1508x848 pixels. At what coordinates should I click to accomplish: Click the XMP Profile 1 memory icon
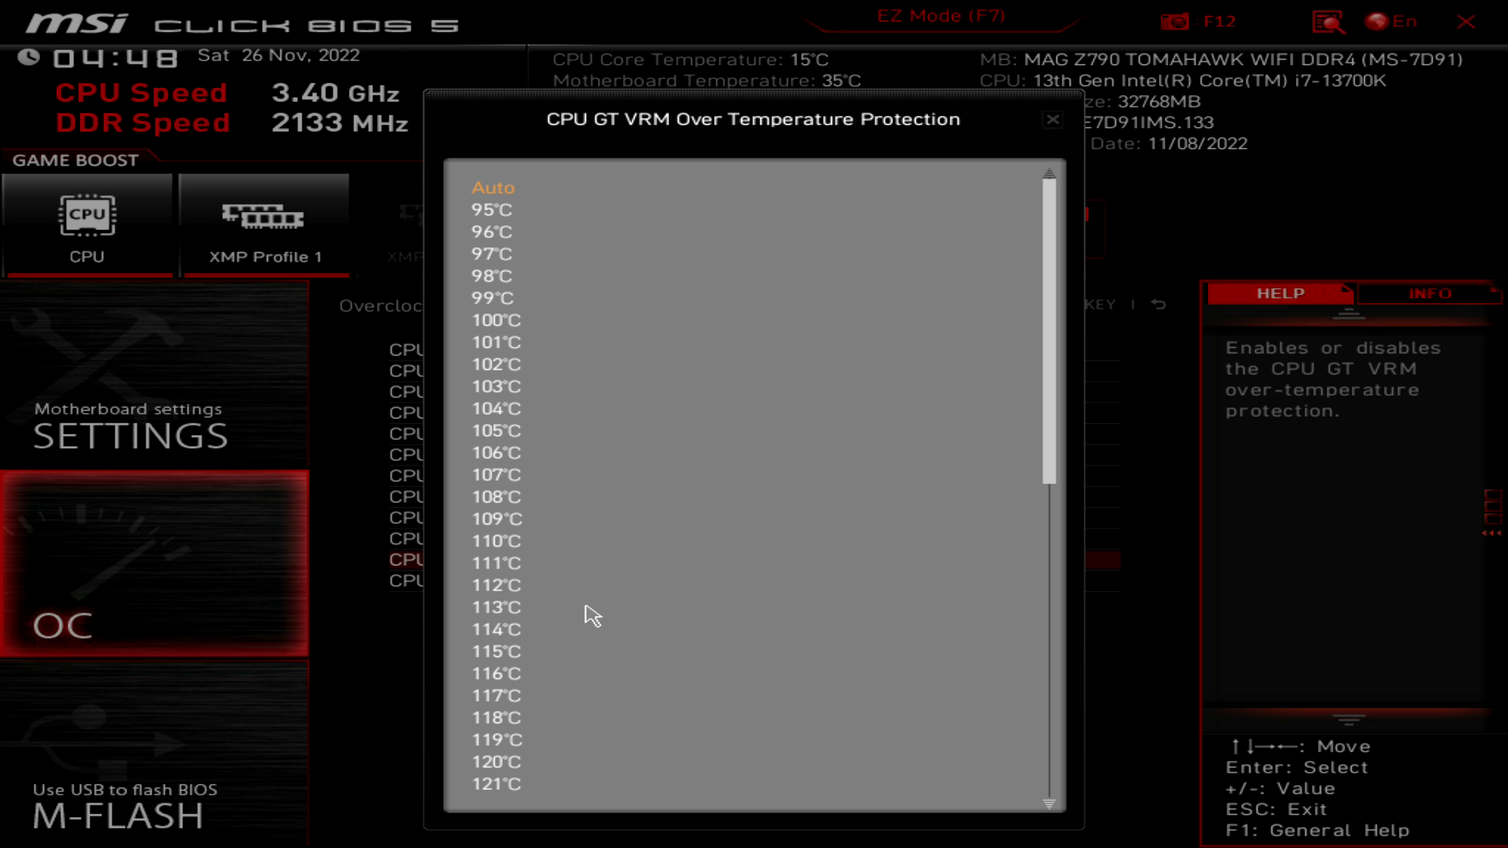pyautogui.click(x=262, y=217)
